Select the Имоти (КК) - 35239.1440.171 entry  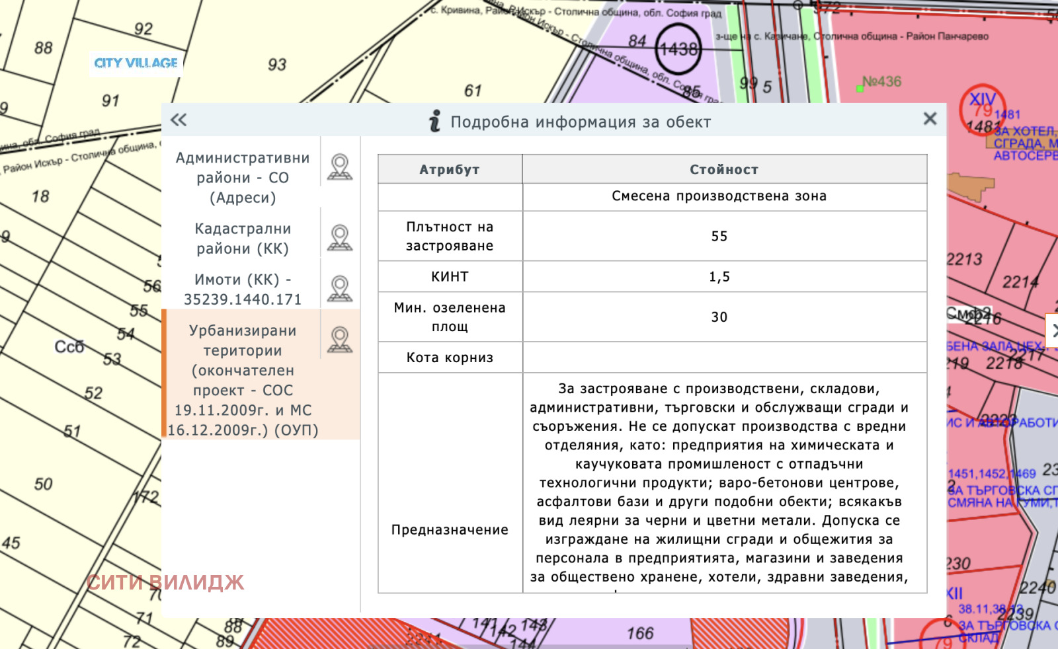(x=242, y=289)
